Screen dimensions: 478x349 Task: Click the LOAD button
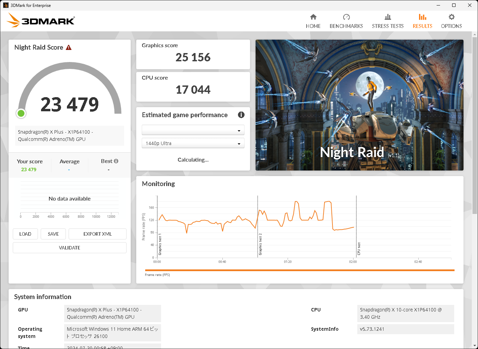coord(25,234)
